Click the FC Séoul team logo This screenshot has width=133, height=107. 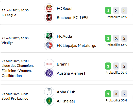[49, 8]
